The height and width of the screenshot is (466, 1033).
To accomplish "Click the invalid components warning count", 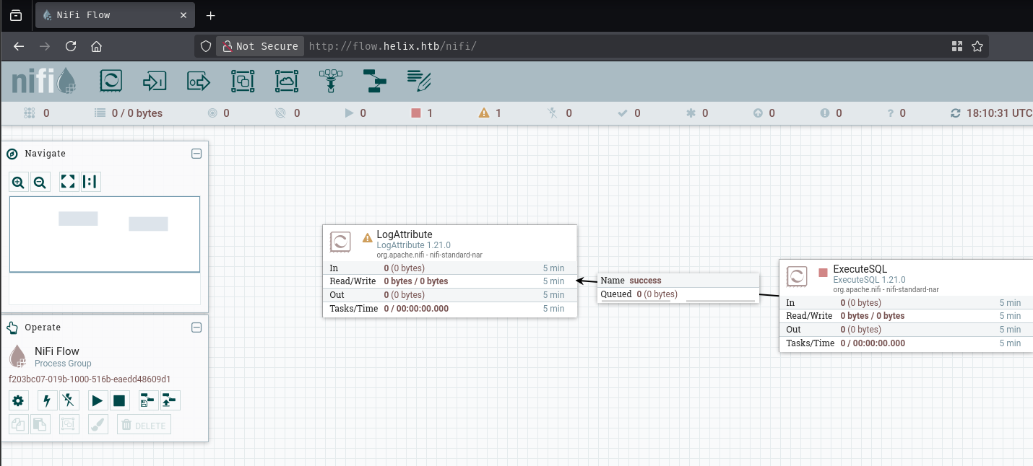I will pyautogui.click(x=490, y=113).
